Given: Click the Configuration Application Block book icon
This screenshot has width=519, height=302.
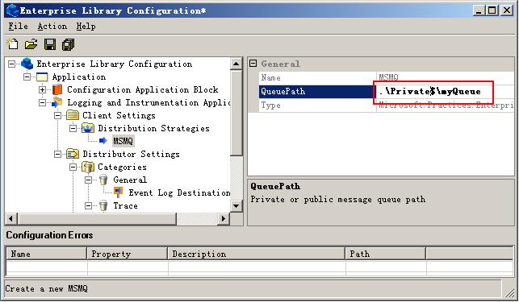Looking at the screenshot, I should pos(57,89).
